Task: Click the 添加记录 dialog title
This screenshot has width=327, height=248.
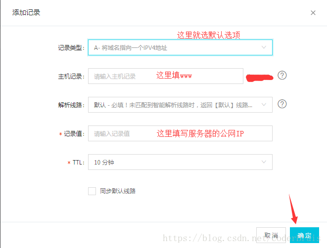Action: pyautogui.click(x=26, y=12)
